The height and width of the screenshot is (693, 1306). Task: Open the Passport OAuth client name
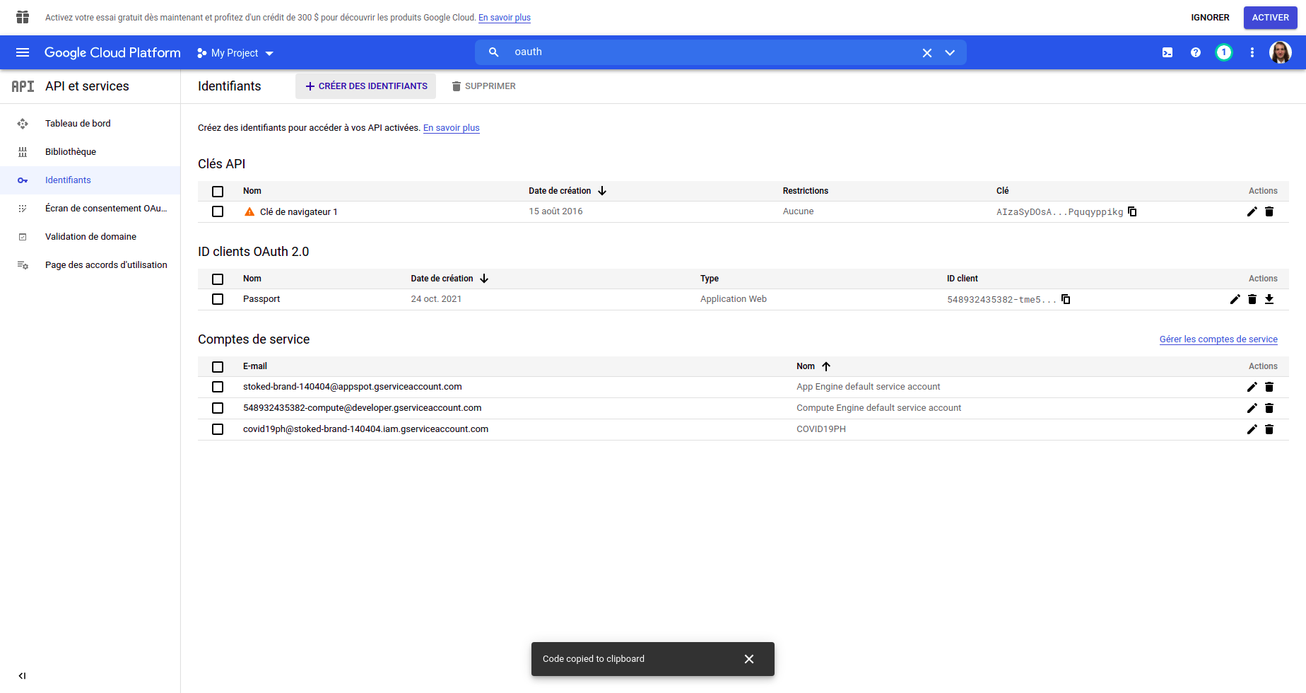pyautogui.click(x=261, y=299)
